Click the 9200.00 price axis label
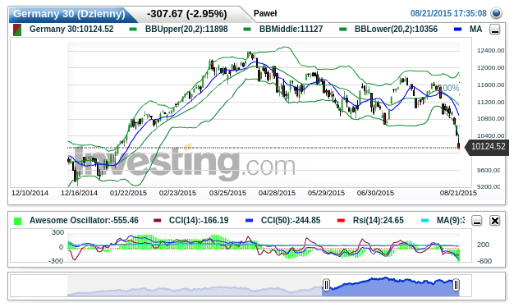This screenshot has height=307, width=514. pos(489,187)
